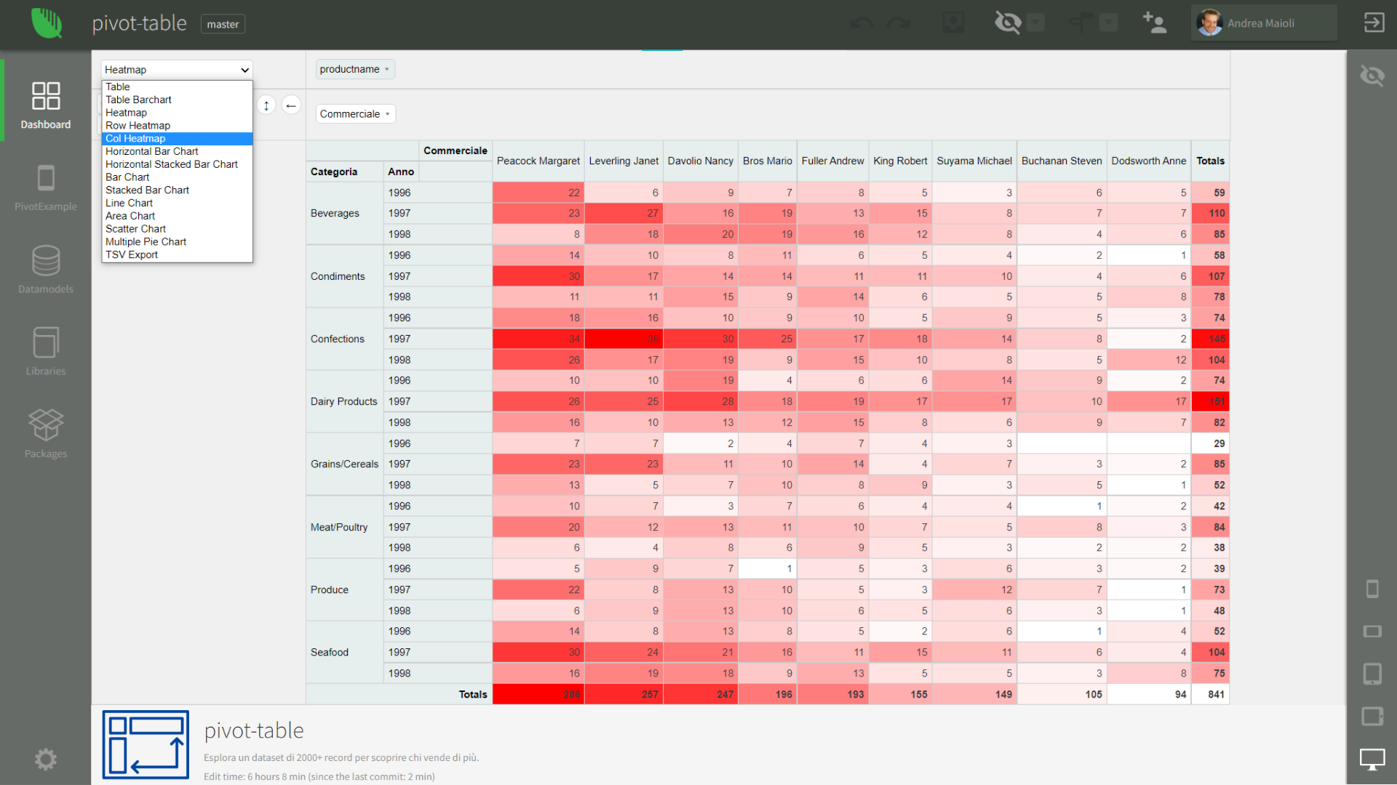
Task: Click the logout exit icon
Action: (x=1374, y=23)
